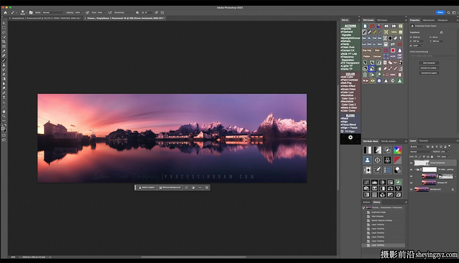Click the fast-forward double-arrow icon in TK9 Combo
Screen dimensions: 459x263
(x=393, y=26)
